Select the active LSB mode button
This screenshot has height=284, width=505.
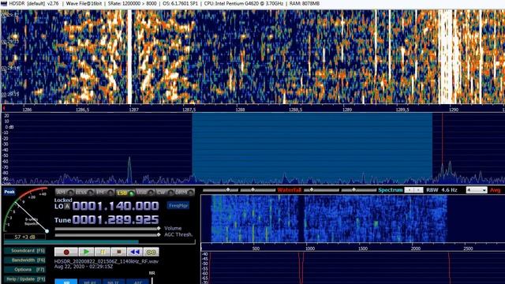point(125,192)
